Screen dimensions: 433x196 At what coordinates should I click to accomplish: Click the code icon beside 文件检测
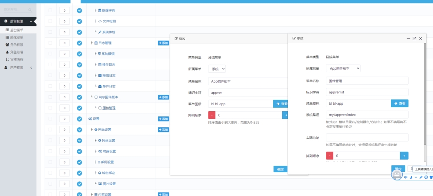(100, 21)
